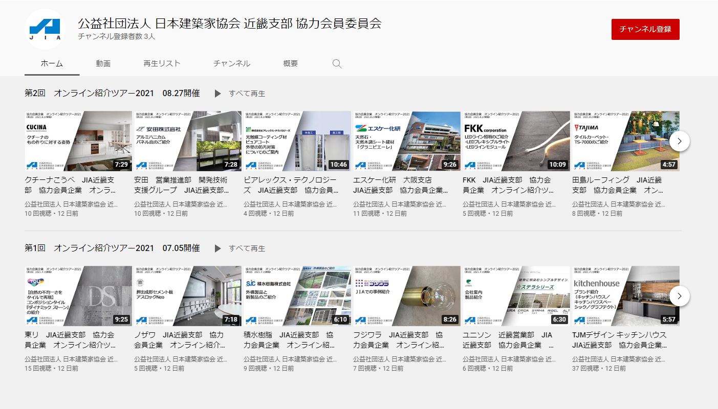Click video title 積水樹脂 JIA近畿支部
718x409 pixels.
tap(290, 340)
